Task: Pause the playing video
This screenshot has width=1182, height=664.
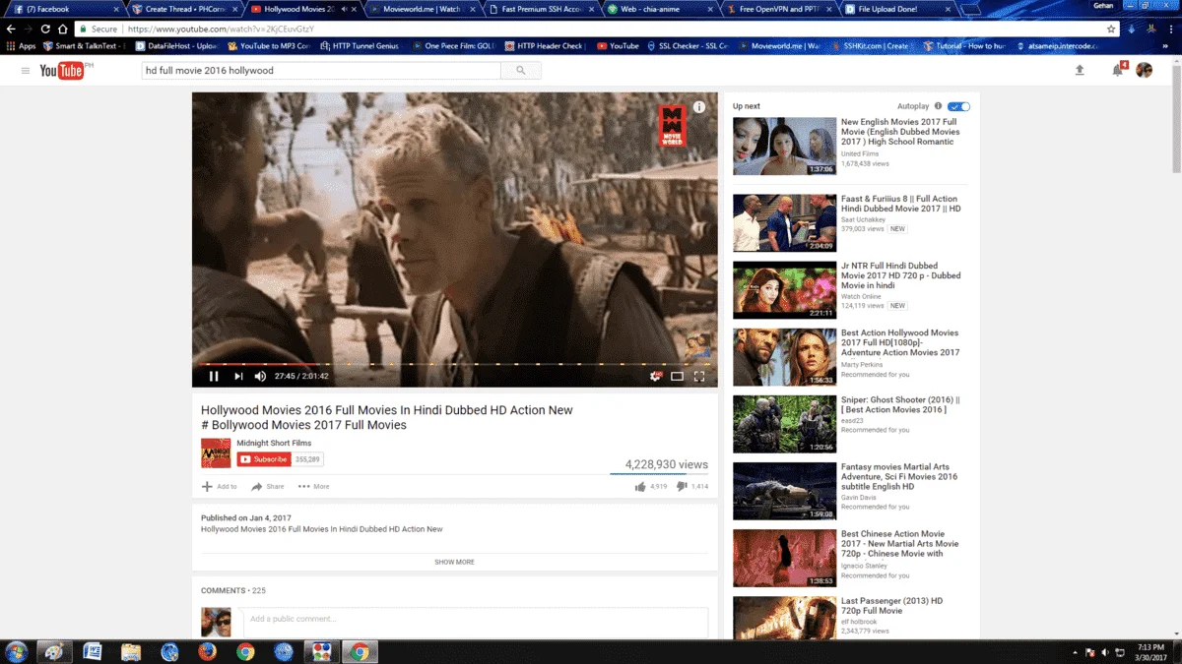Action: pyautogui.click(x=214, y=376)
